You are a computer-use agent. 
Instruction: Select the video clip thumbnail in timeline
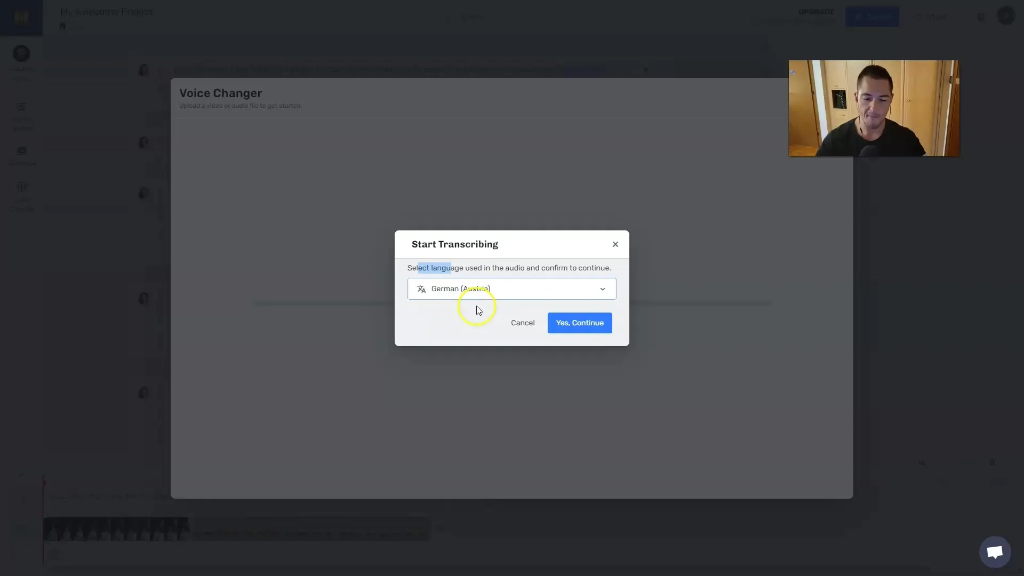116,529
